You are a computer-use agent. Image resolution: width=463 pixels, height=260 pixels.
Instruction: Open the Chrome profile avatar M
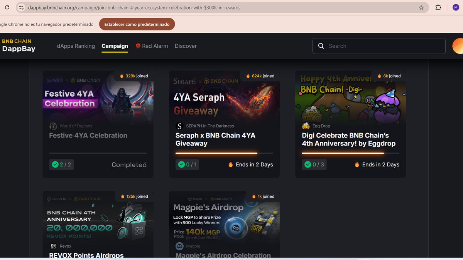455,7
